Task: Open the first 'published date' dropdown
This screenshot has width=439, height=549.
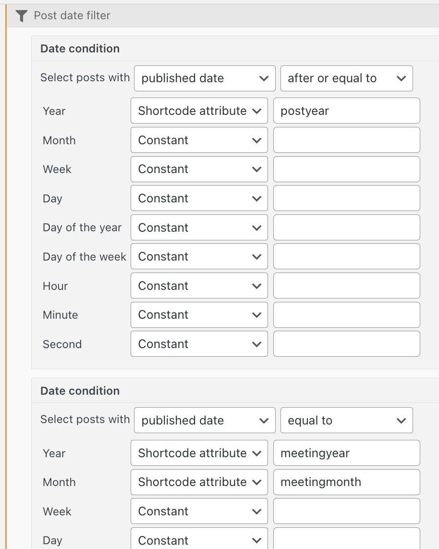Action: pyautogui.click(x=205, y=78)
